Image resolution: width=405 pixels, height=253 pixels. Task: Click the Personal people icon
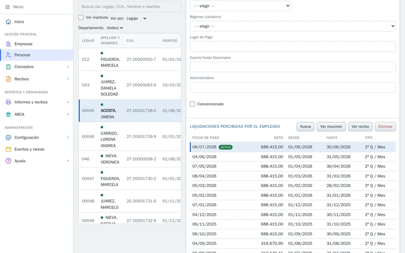coord(8,55)
